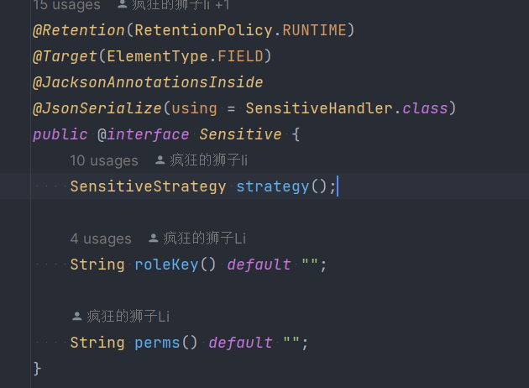The image size is (529, 388).
Task: Click the author icon beside 15 usages
Action: [x=122, y=4]
